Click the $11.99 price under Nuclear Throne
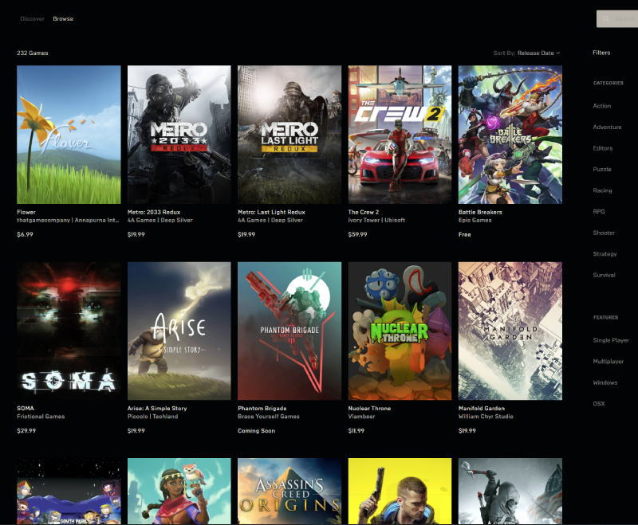This screenshot has width=638, height=525. 356,431
